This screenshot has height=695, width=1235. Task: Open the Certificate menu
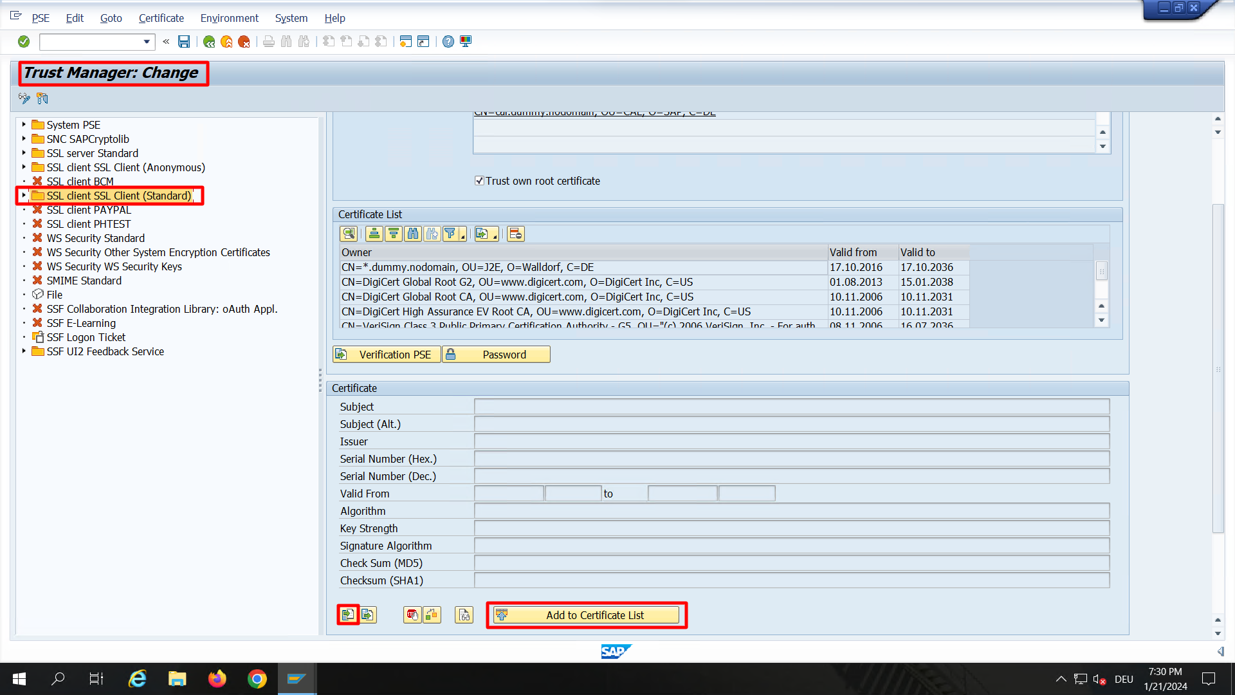(161, 18)
